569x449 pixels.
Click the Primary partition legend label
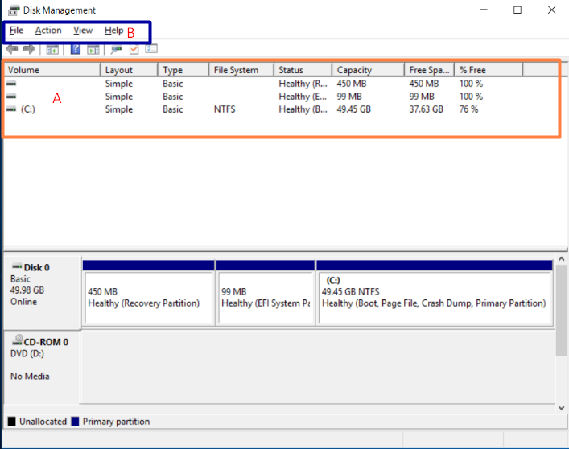(116, 422)
